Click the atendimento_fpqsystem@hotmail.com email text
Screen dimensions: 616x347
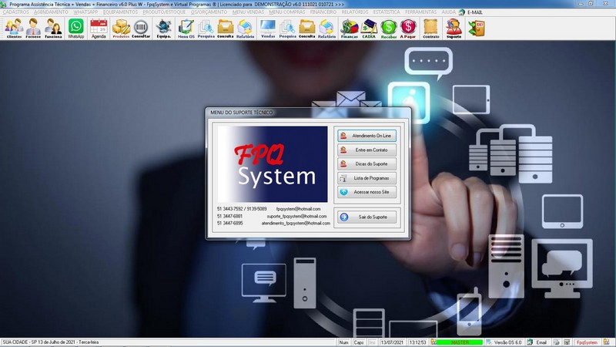tap(296, 223)
